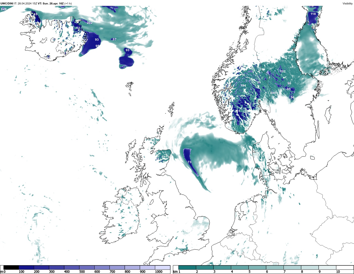Select the dark teal 1 km swatch

click(187, 267)
